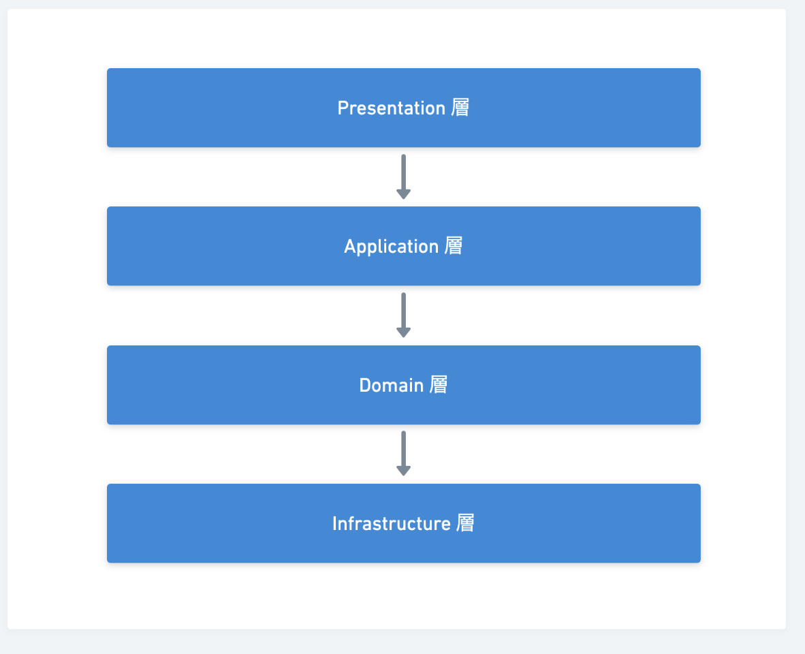Click white card space above the Presentation box
Viewport: 805px width, 654px height.
(x=403, y=37)
